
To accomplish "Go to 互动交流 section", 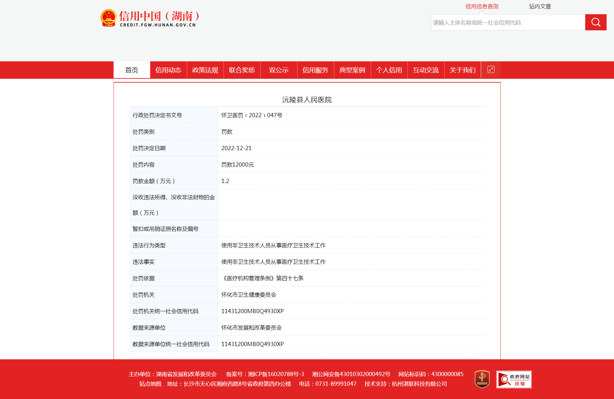I will (426, 70).
